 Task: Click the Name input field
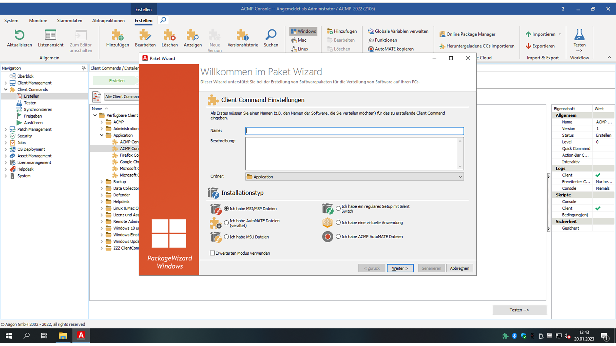tap(354, 131)
